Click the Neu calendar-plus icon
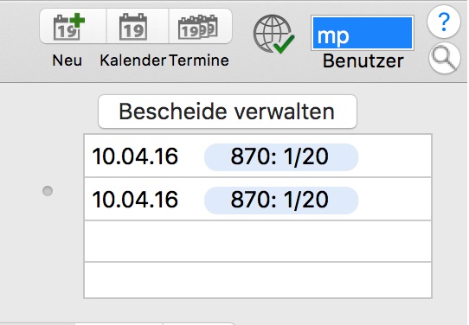The image size is (469, 325). point(69,27)
